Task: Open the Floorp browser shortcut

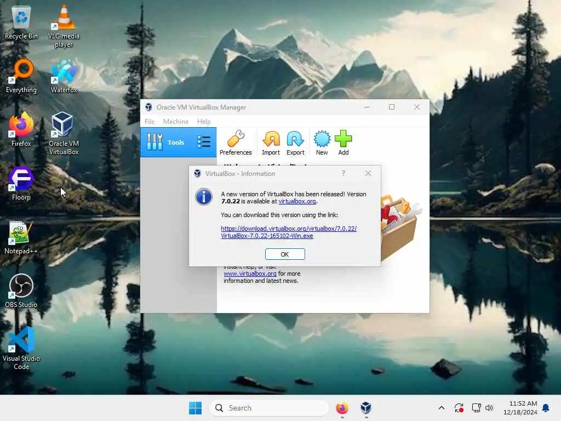Action: pyautogui.click(x=21, y=184)
